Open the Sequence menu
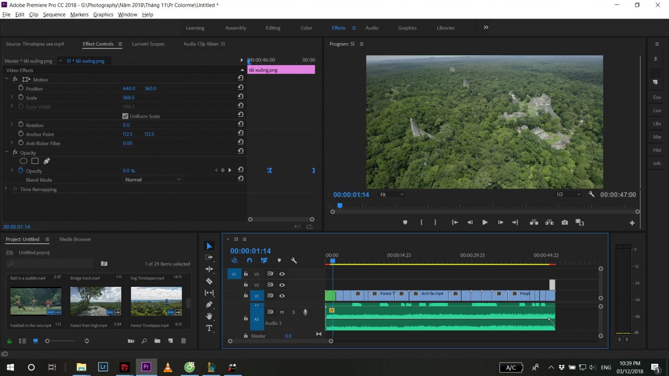Screen dimensions: 669x376 coord(54,15)
